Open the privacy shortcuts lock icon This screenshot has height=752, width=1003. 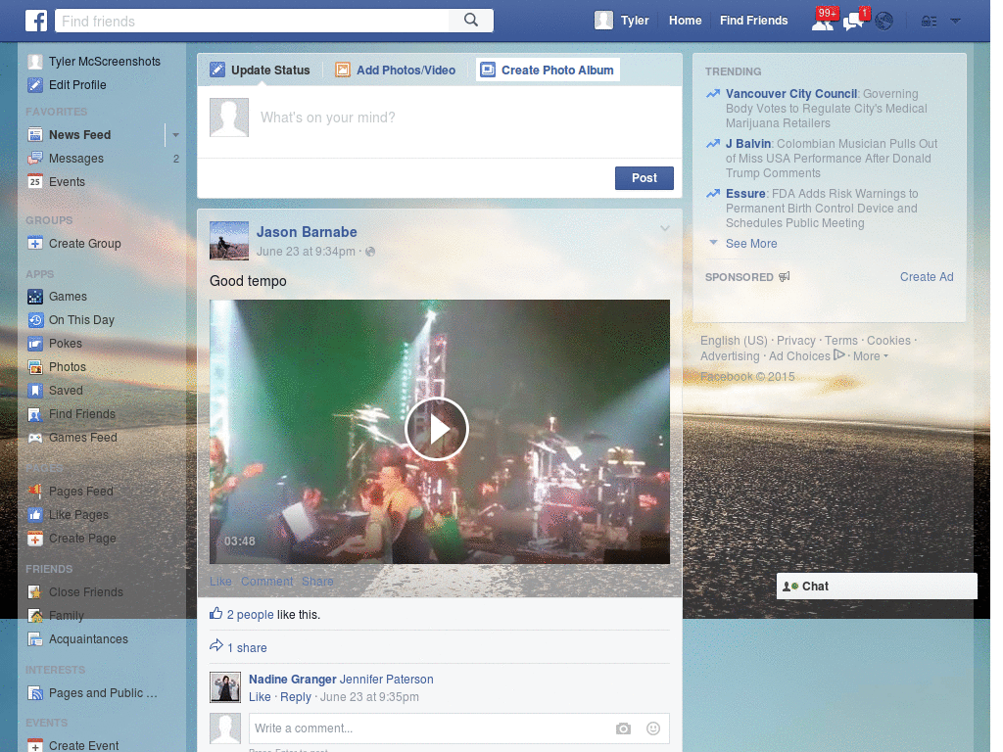(929, 22)
